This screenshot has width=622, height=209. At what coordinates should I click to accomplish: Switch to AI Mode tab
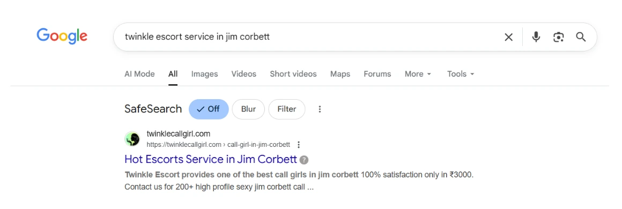pos(139,74)
